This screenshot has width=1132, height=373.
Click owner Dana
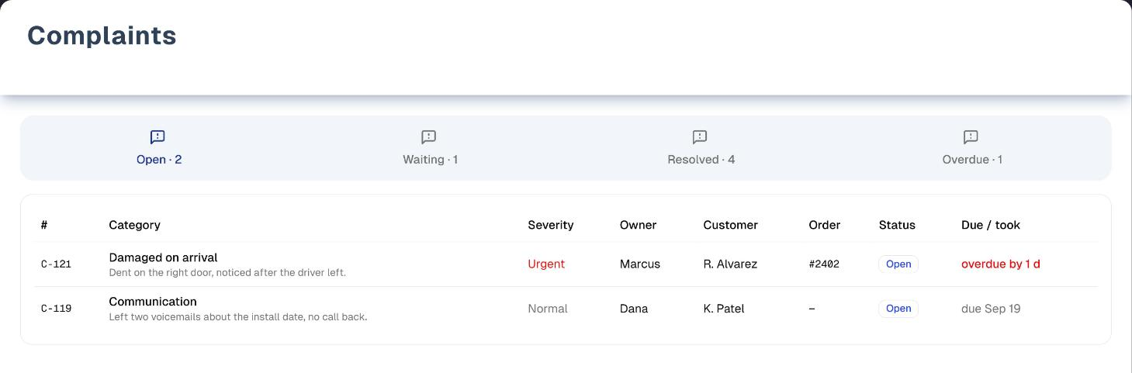click(x=634, y=309)
